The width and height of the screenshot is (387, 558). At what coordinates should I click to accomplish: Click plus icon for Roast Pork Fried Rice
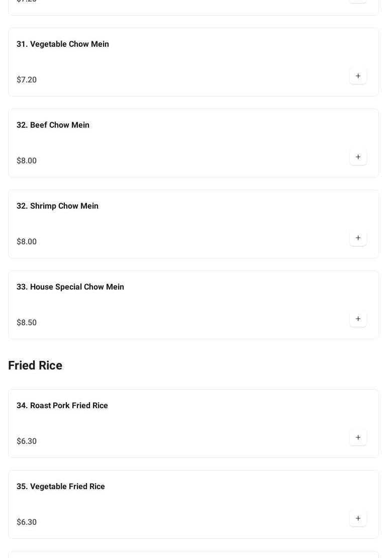pyautogui.click(x=358, y=438)
